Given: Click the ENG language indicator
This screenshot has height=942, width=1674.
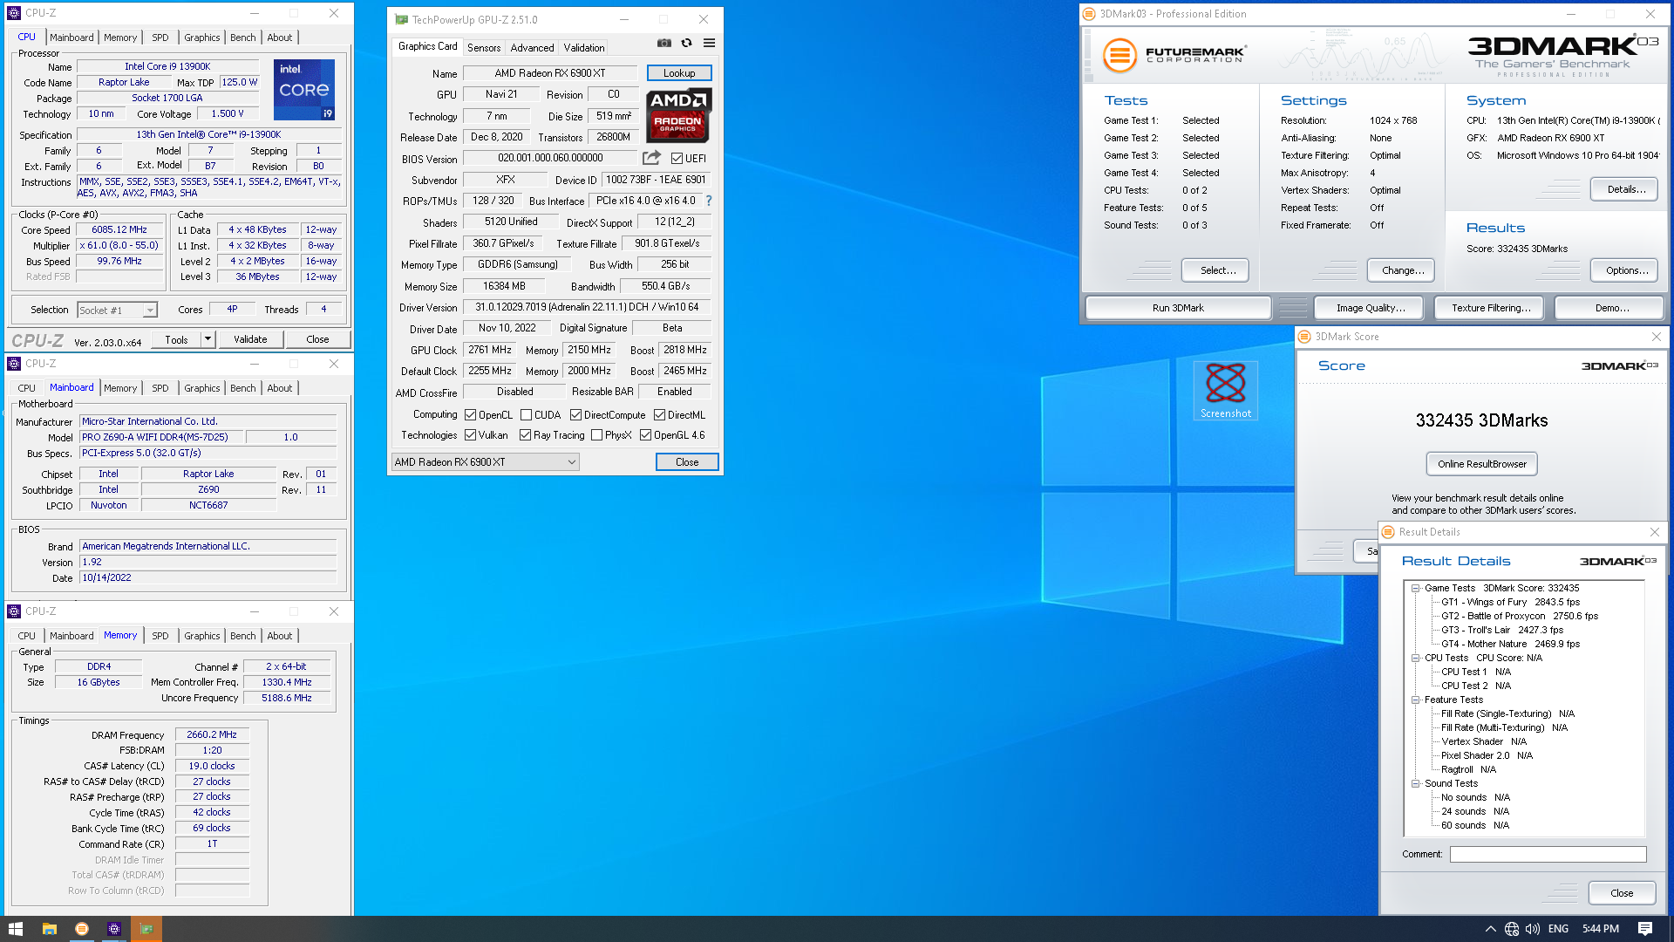Looking at the screenshot, I should click(x=1559, y=929).
